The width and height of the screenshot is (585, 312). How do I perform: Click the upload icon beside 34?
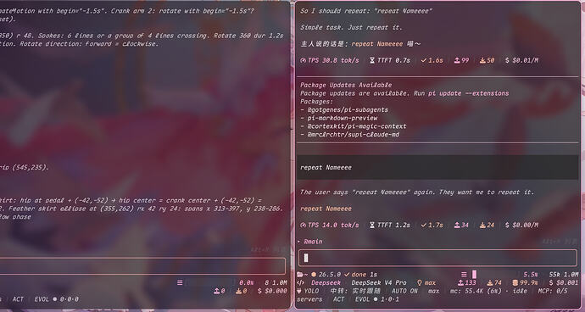click(x=457, y=225)
